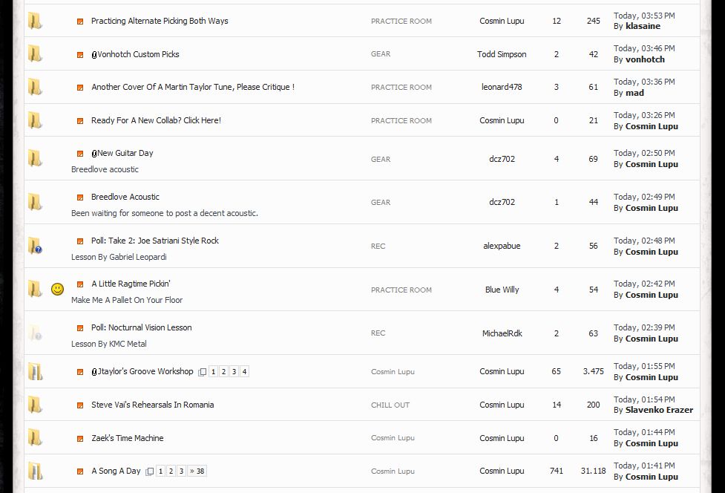View profile of starter Todd Simpson

click(x=502, y=54)
